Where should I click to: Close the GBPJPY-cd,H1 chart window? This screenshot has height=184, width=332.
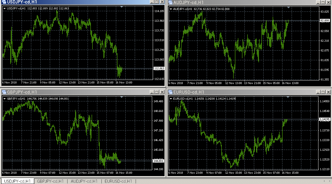coord(162,92)
